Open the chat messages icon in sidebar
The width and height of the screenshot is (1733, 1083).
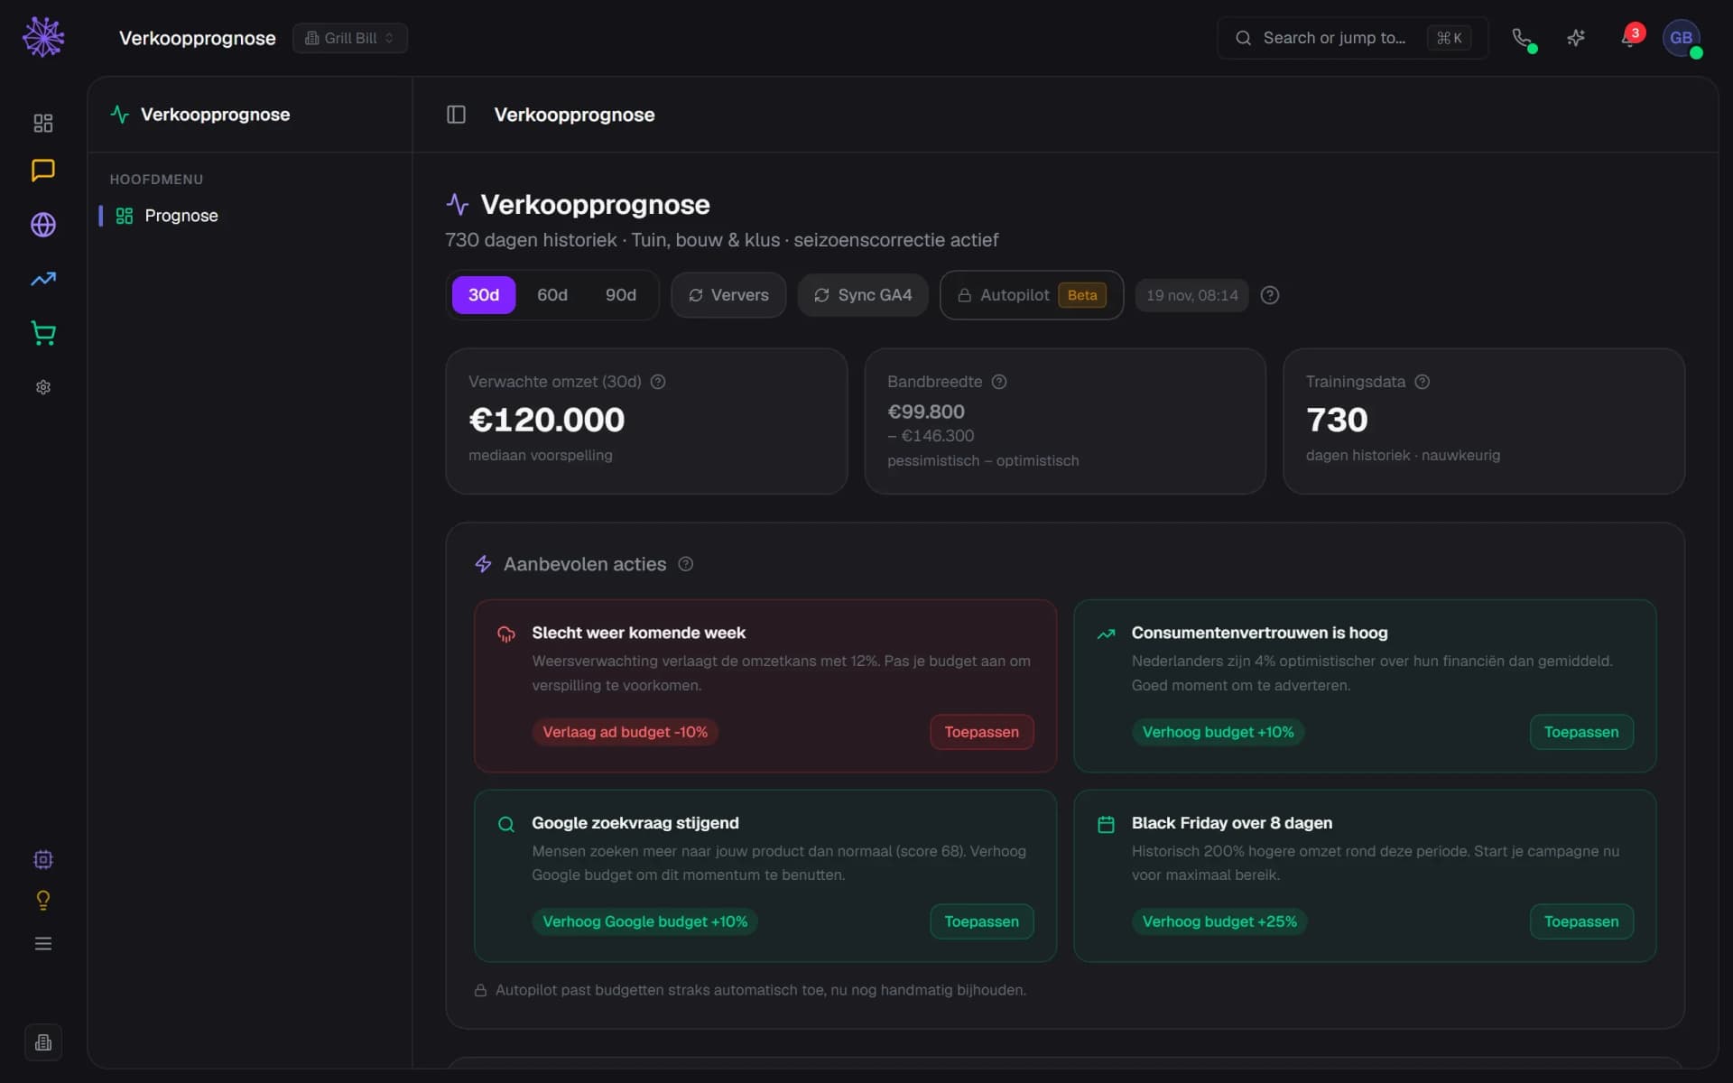click(43, 171)
